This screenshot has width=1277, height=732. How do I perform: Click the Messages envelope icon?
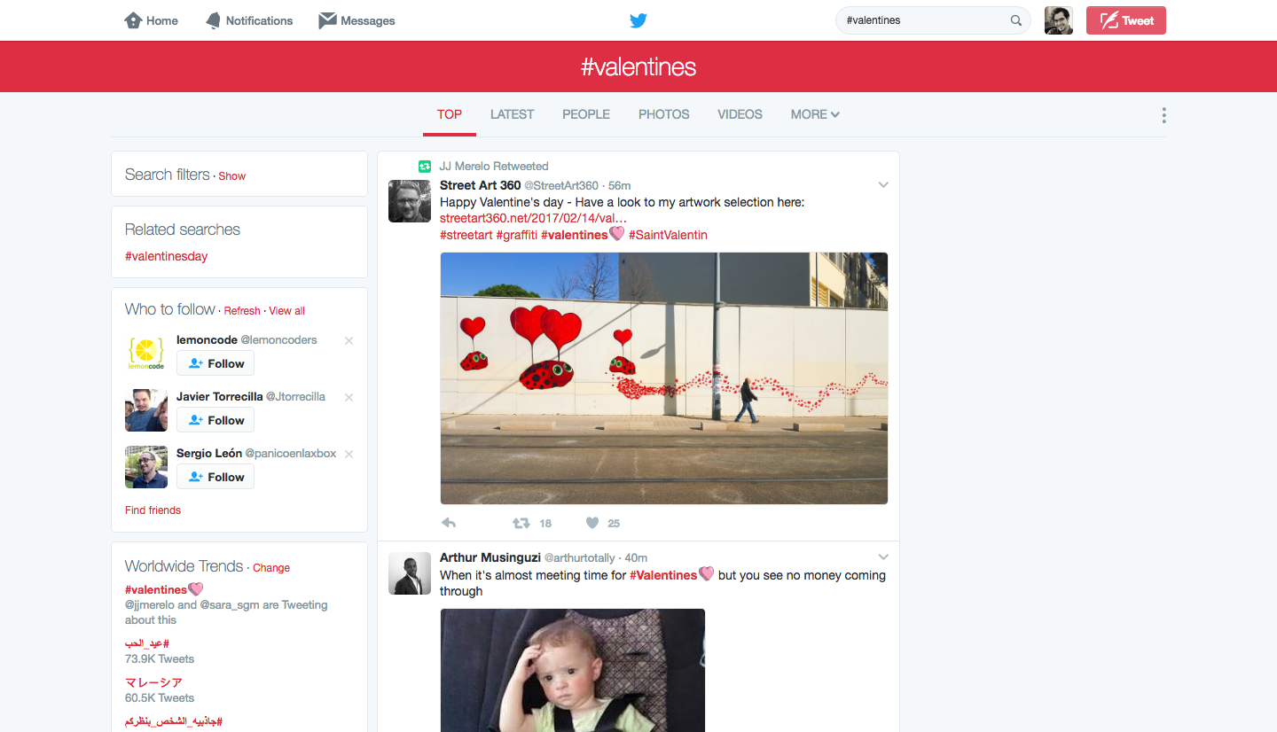pos(327,20)
